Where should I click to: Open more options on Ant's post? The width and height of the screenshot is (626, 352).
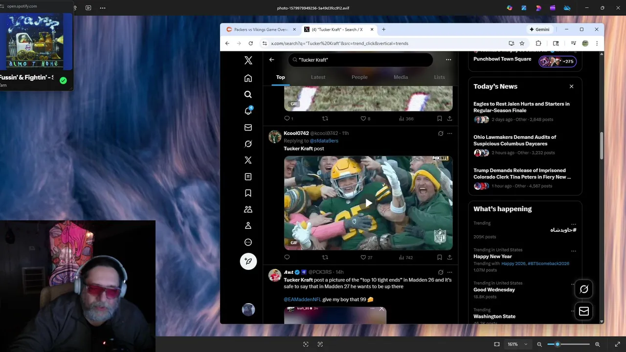tap(449, 272)
